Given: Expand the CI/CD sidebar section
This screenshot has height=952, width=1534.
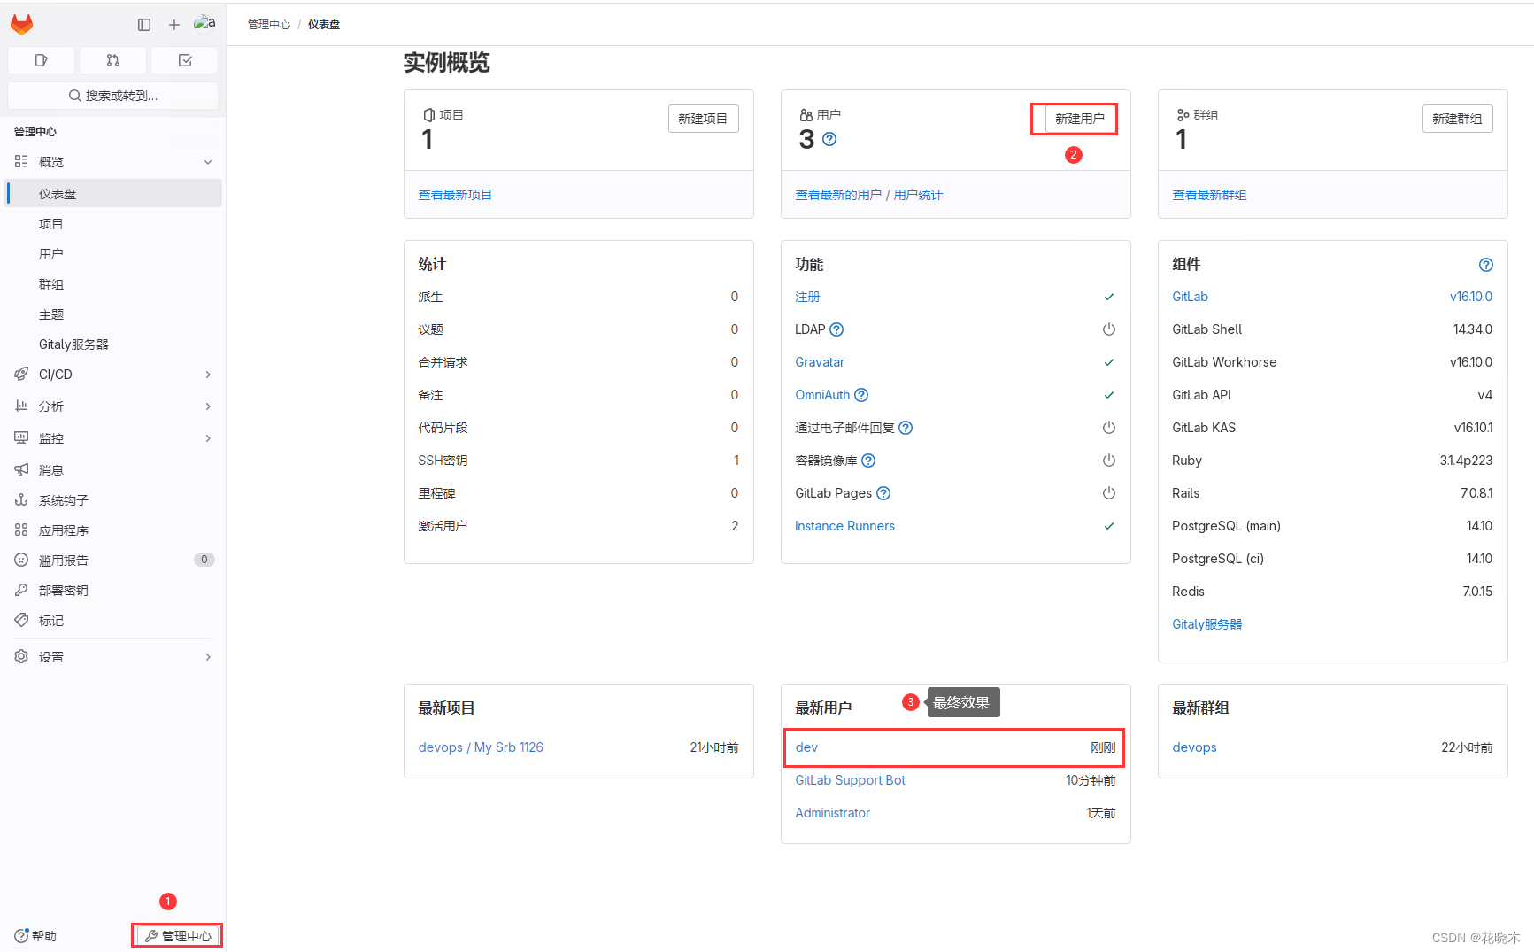Looking at the screenshot, I should click(113, 375).
